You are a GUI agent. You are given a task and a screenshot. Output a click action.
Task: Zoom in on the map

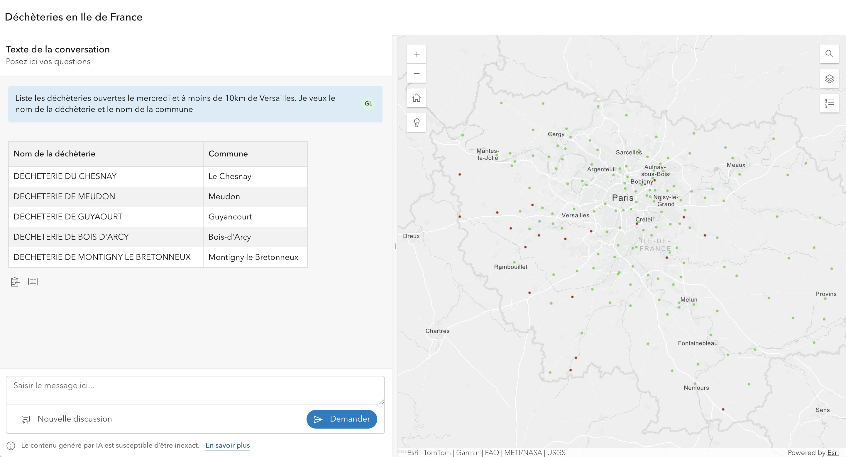tap(417, 54)
